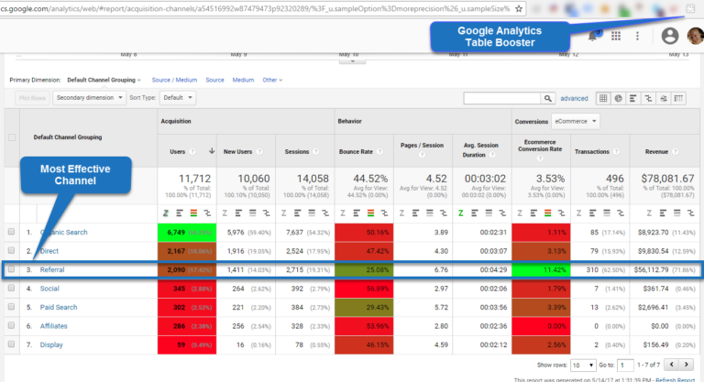This screenshot has width=704, height=382.
Task: Toggle heatmap bars icon under Ecommerce Conversion Rate
Action: click(x=548, y=213)
